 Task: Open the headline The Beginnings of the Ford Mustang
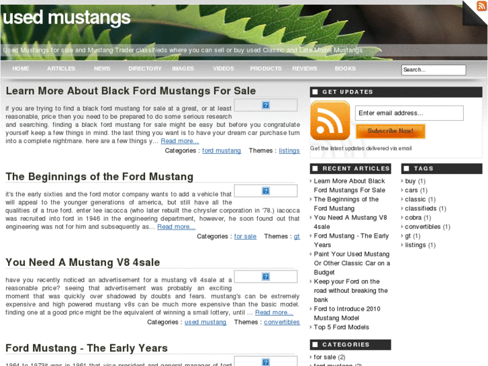click(x=99, y=177)
